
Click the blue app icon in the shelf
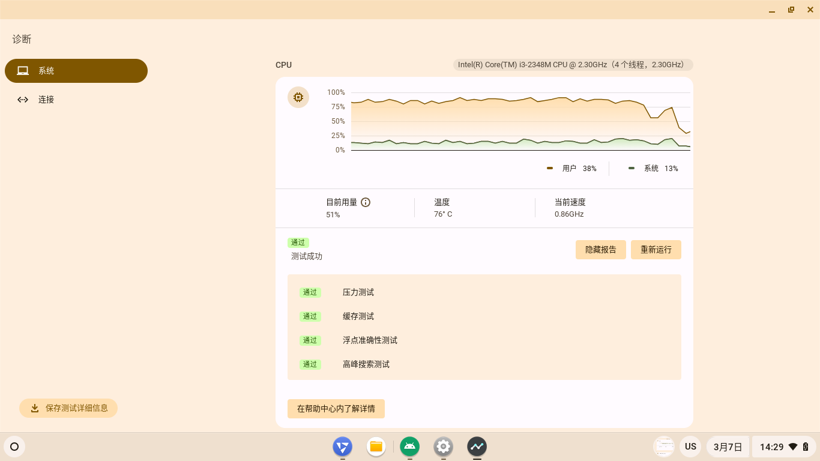342,447
